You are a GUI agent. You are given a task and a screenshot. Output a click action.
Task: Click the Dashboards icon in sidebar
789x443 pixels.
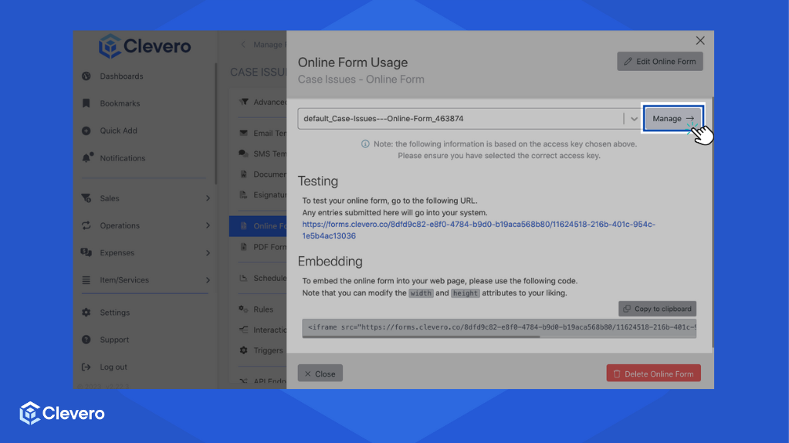pyautogui.click(x=86, y=76)
